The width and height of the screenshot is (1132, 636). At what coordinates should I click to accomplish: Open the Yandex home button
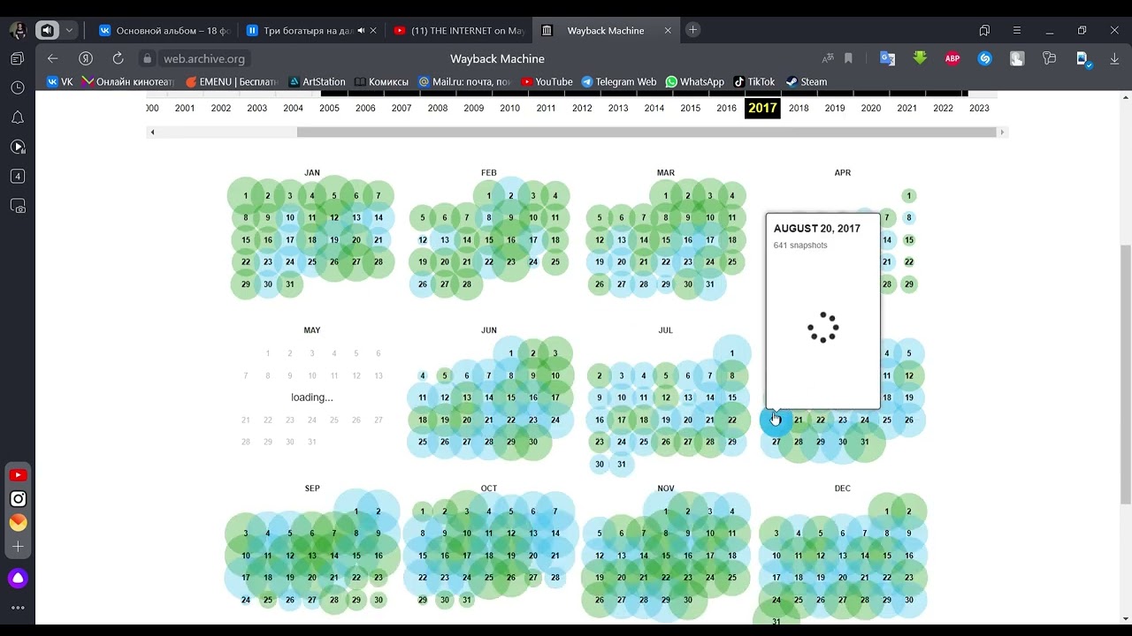(86, 58)
